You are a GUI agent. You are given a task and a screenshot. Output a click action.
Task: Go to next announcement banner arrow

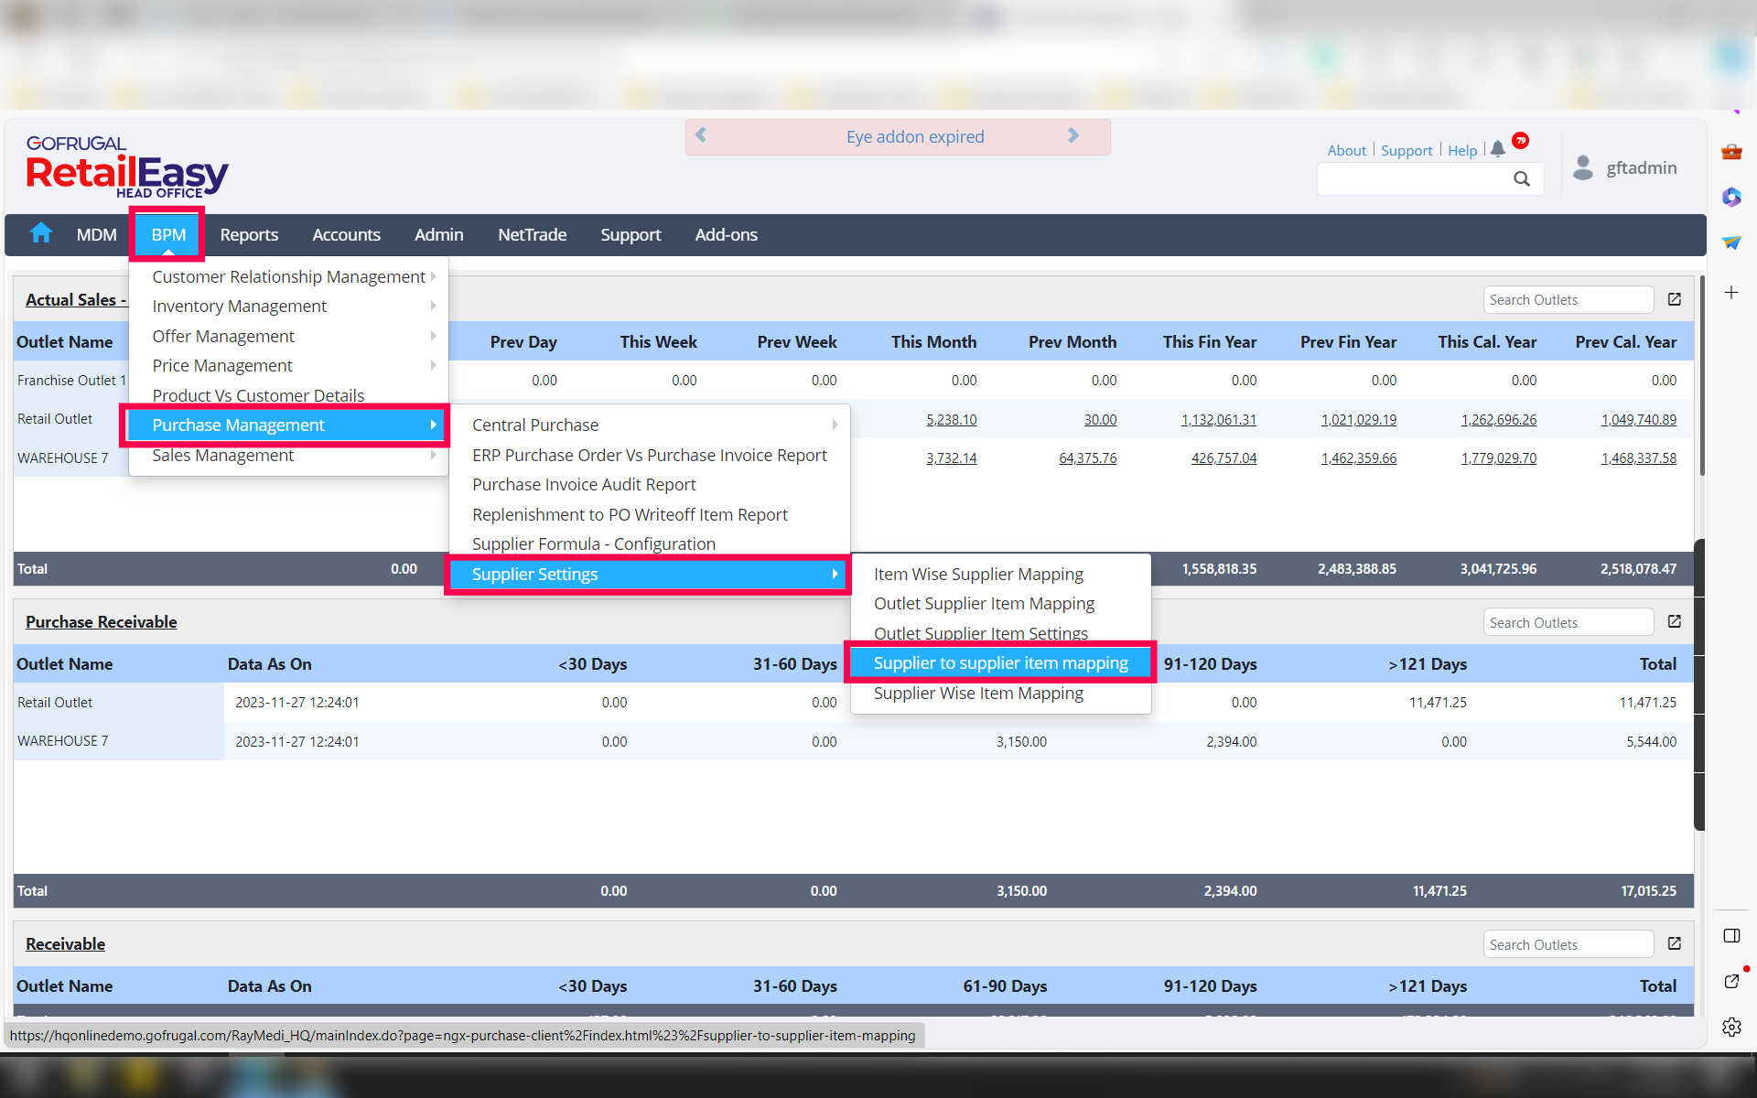1073,135
